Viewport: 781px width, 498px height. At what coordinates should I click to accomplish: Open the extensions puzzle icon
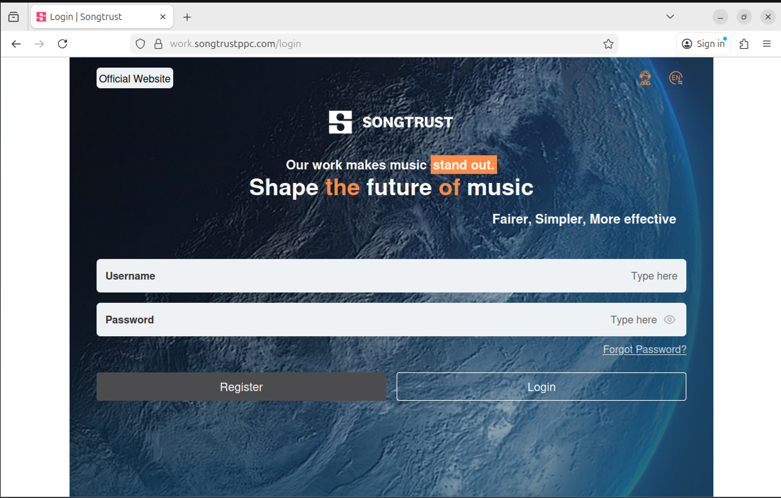[x=744, y=44]
